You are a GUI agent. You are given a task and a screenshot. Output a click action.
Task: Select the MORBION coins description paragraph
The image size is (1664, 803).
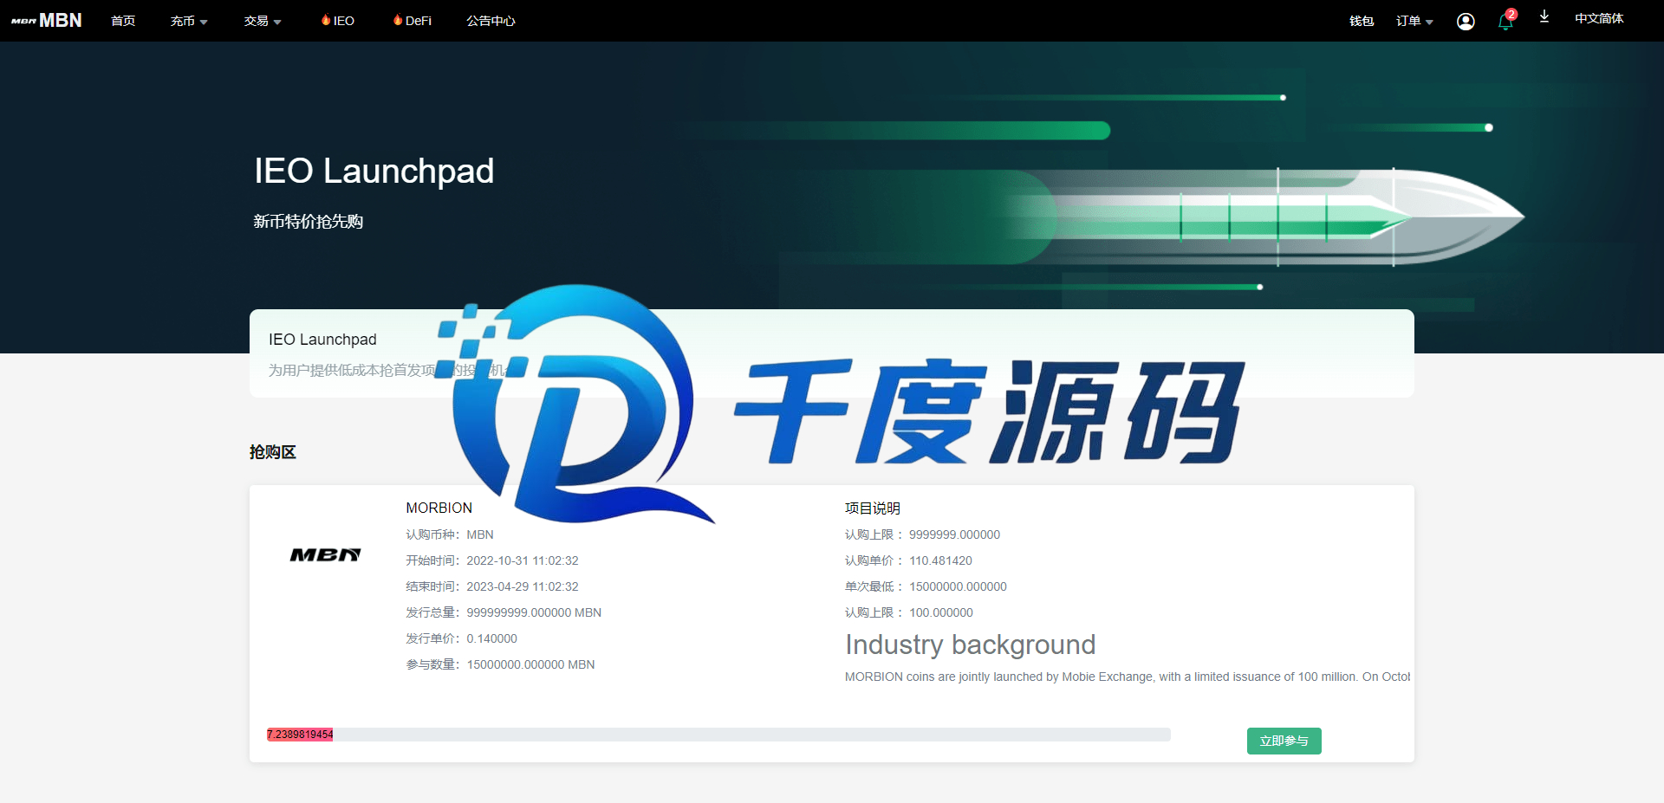click(x=1128, y=677)
